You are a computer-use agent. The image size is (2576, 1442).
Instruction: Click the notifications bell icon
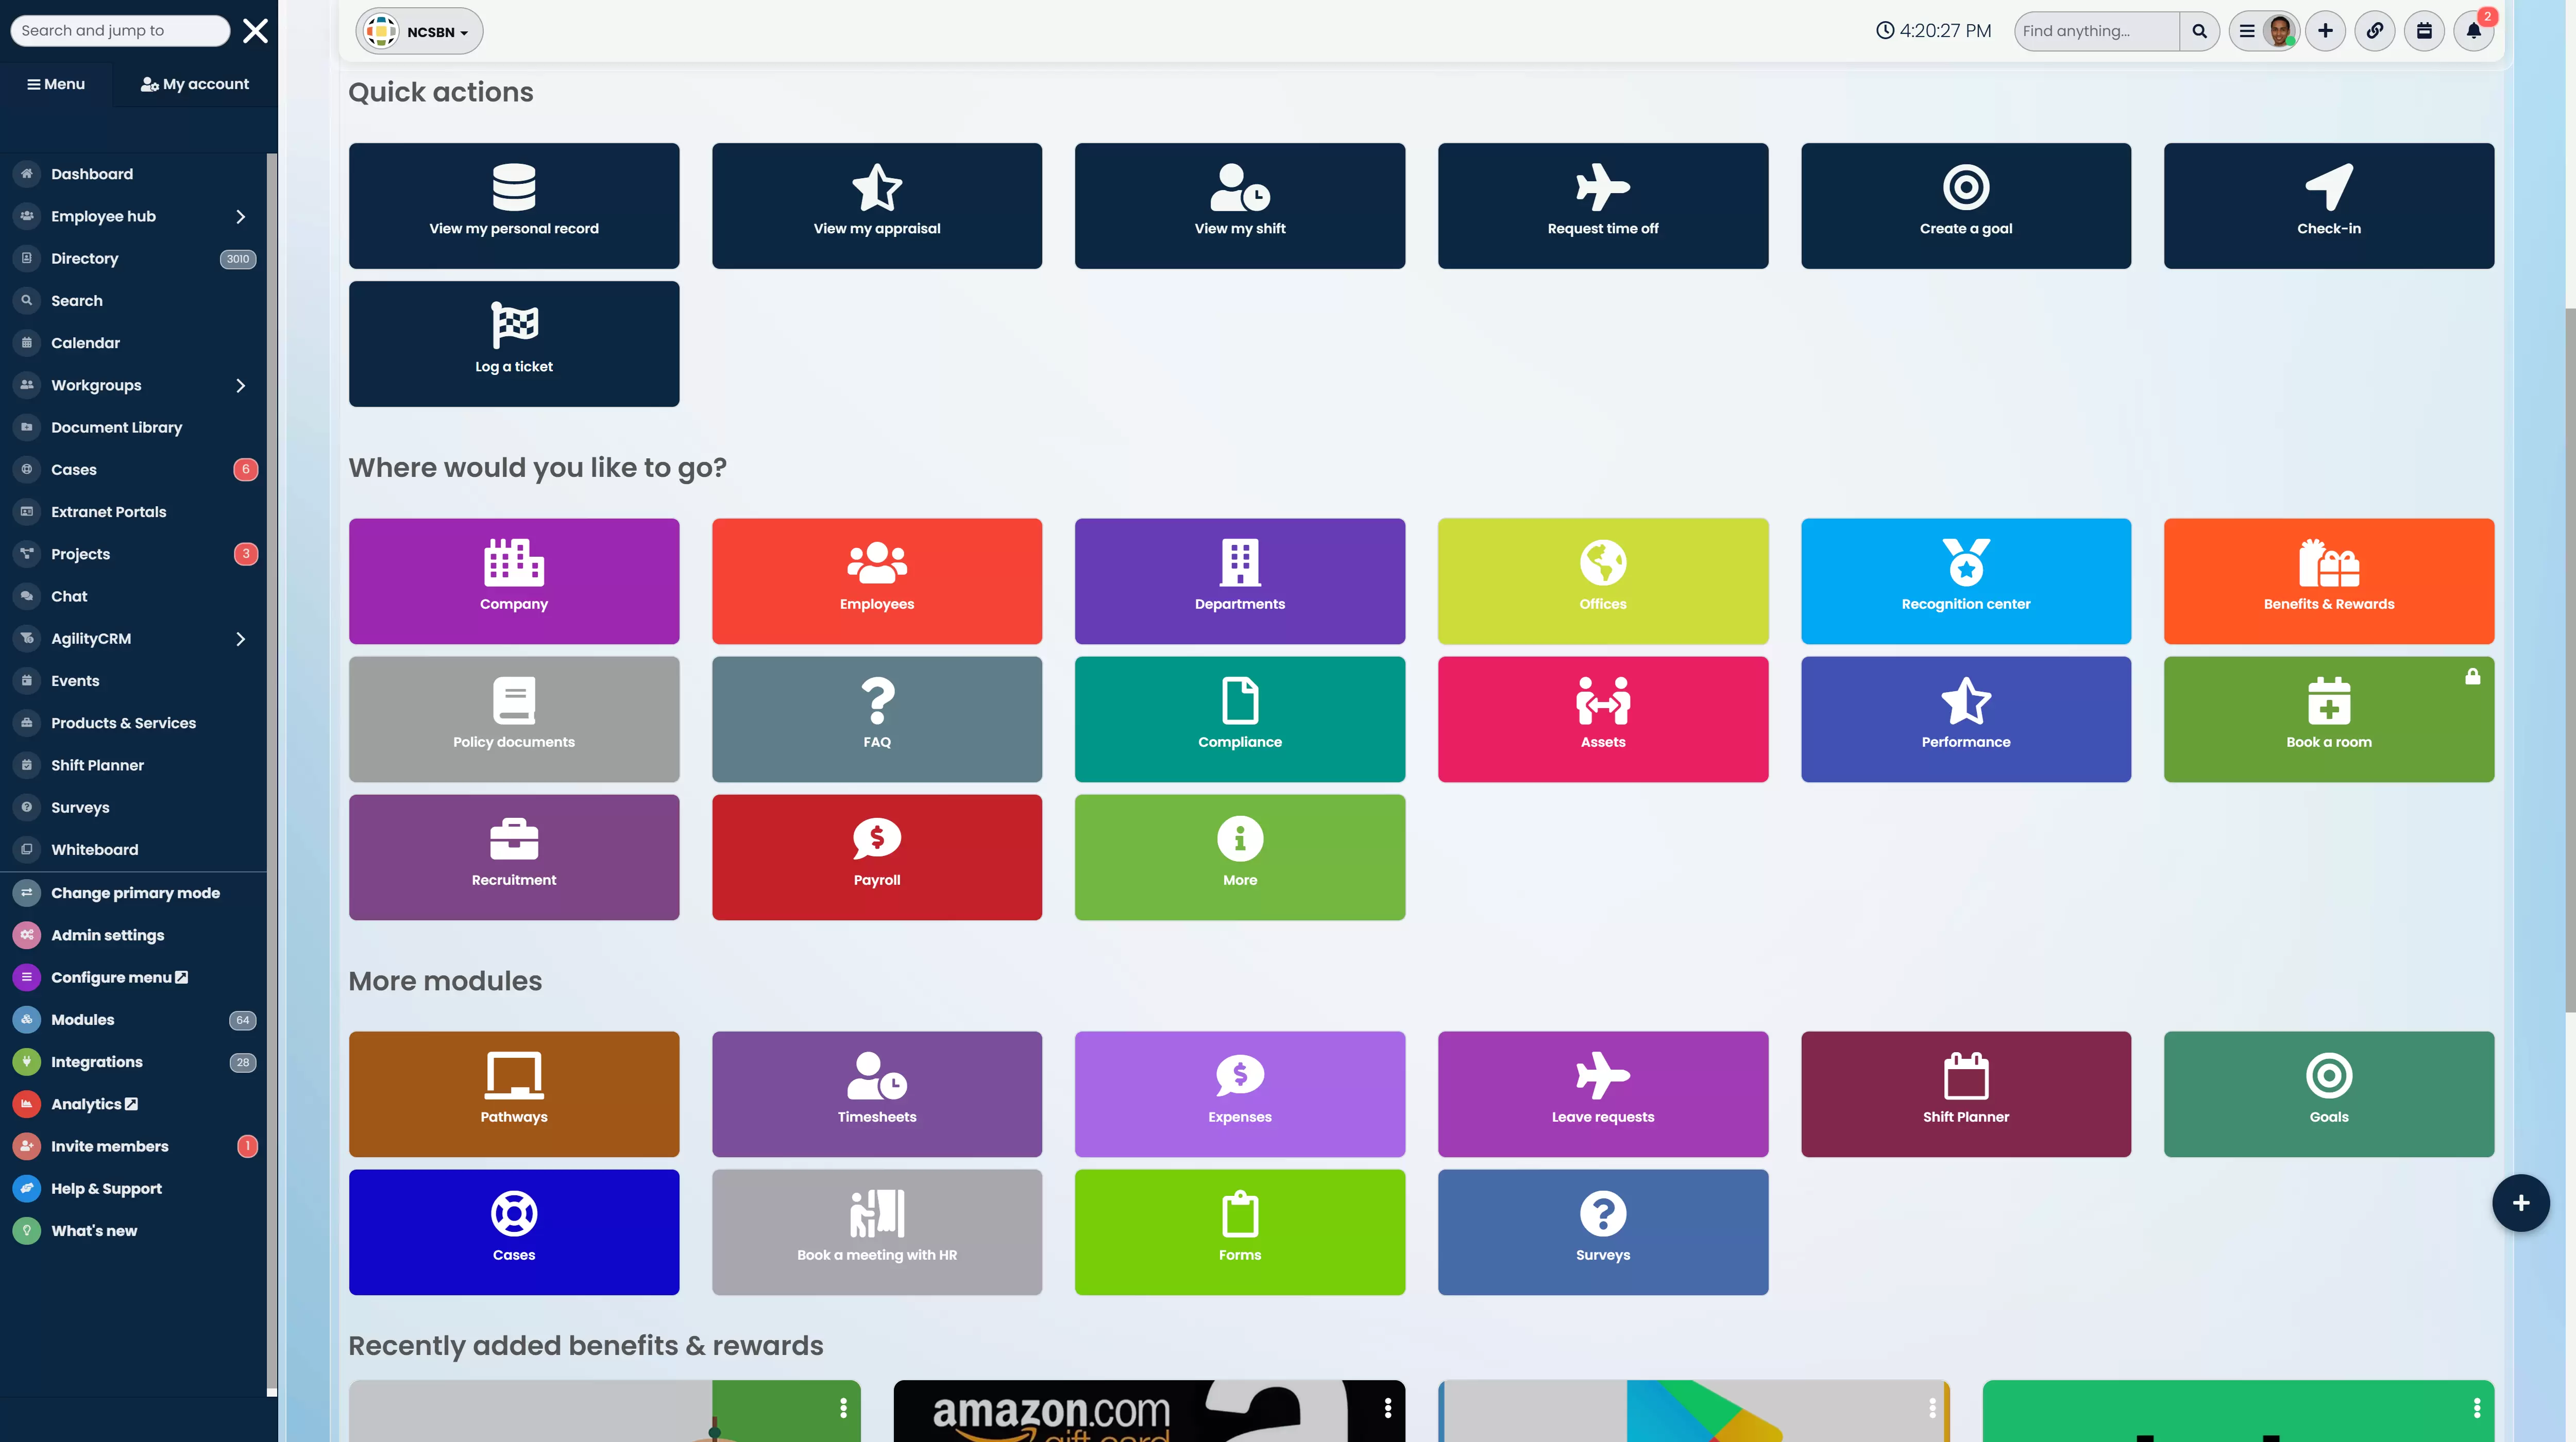[x=2473, y=31]
